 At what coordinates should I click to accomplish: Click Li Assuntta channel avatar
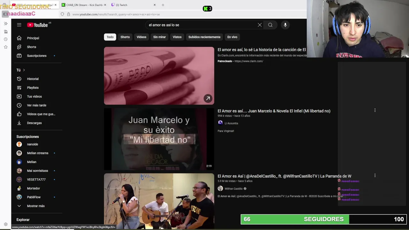coord(220,123)
